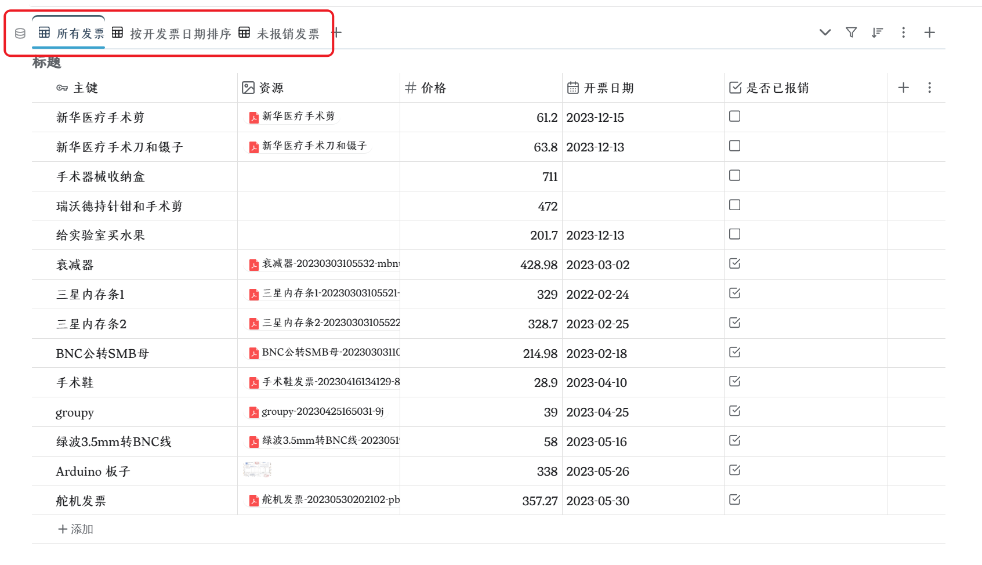Click the 主键 column header
Viewport: 982px width, 565px height.
(x=135, y=88)
